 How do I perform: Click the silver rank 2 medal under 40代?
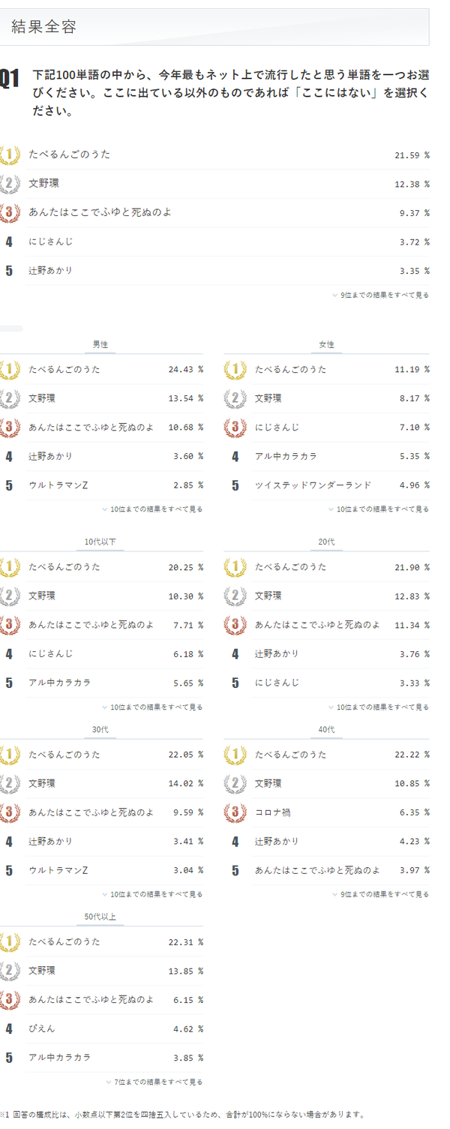[x=235, y=784]
